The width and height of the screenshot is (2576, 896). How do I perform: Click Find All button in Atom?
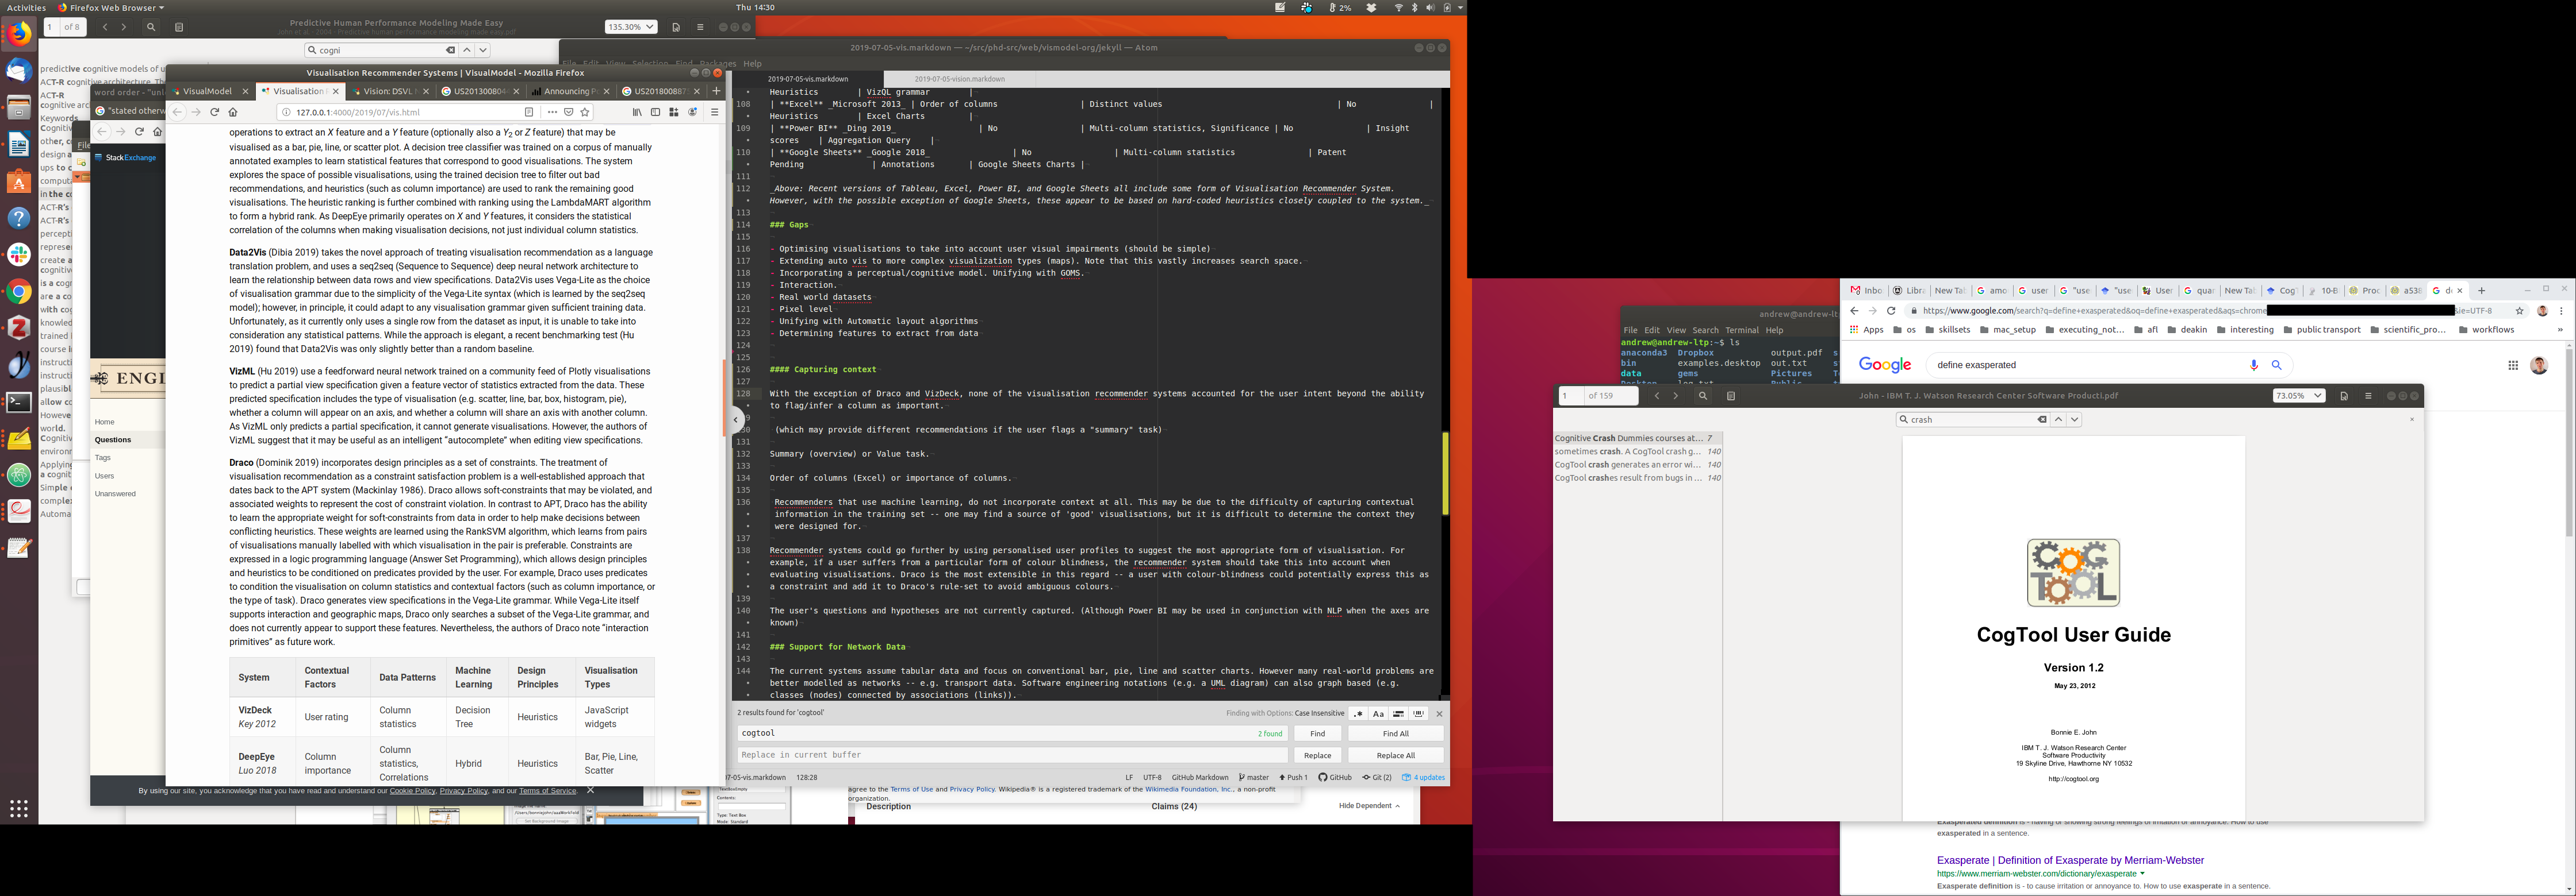click(1395, 733)
